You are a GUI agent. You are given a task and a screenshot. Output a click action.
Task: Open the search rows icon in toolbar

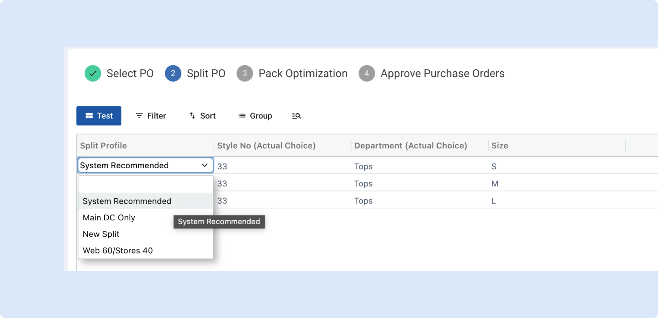[296, 116]
